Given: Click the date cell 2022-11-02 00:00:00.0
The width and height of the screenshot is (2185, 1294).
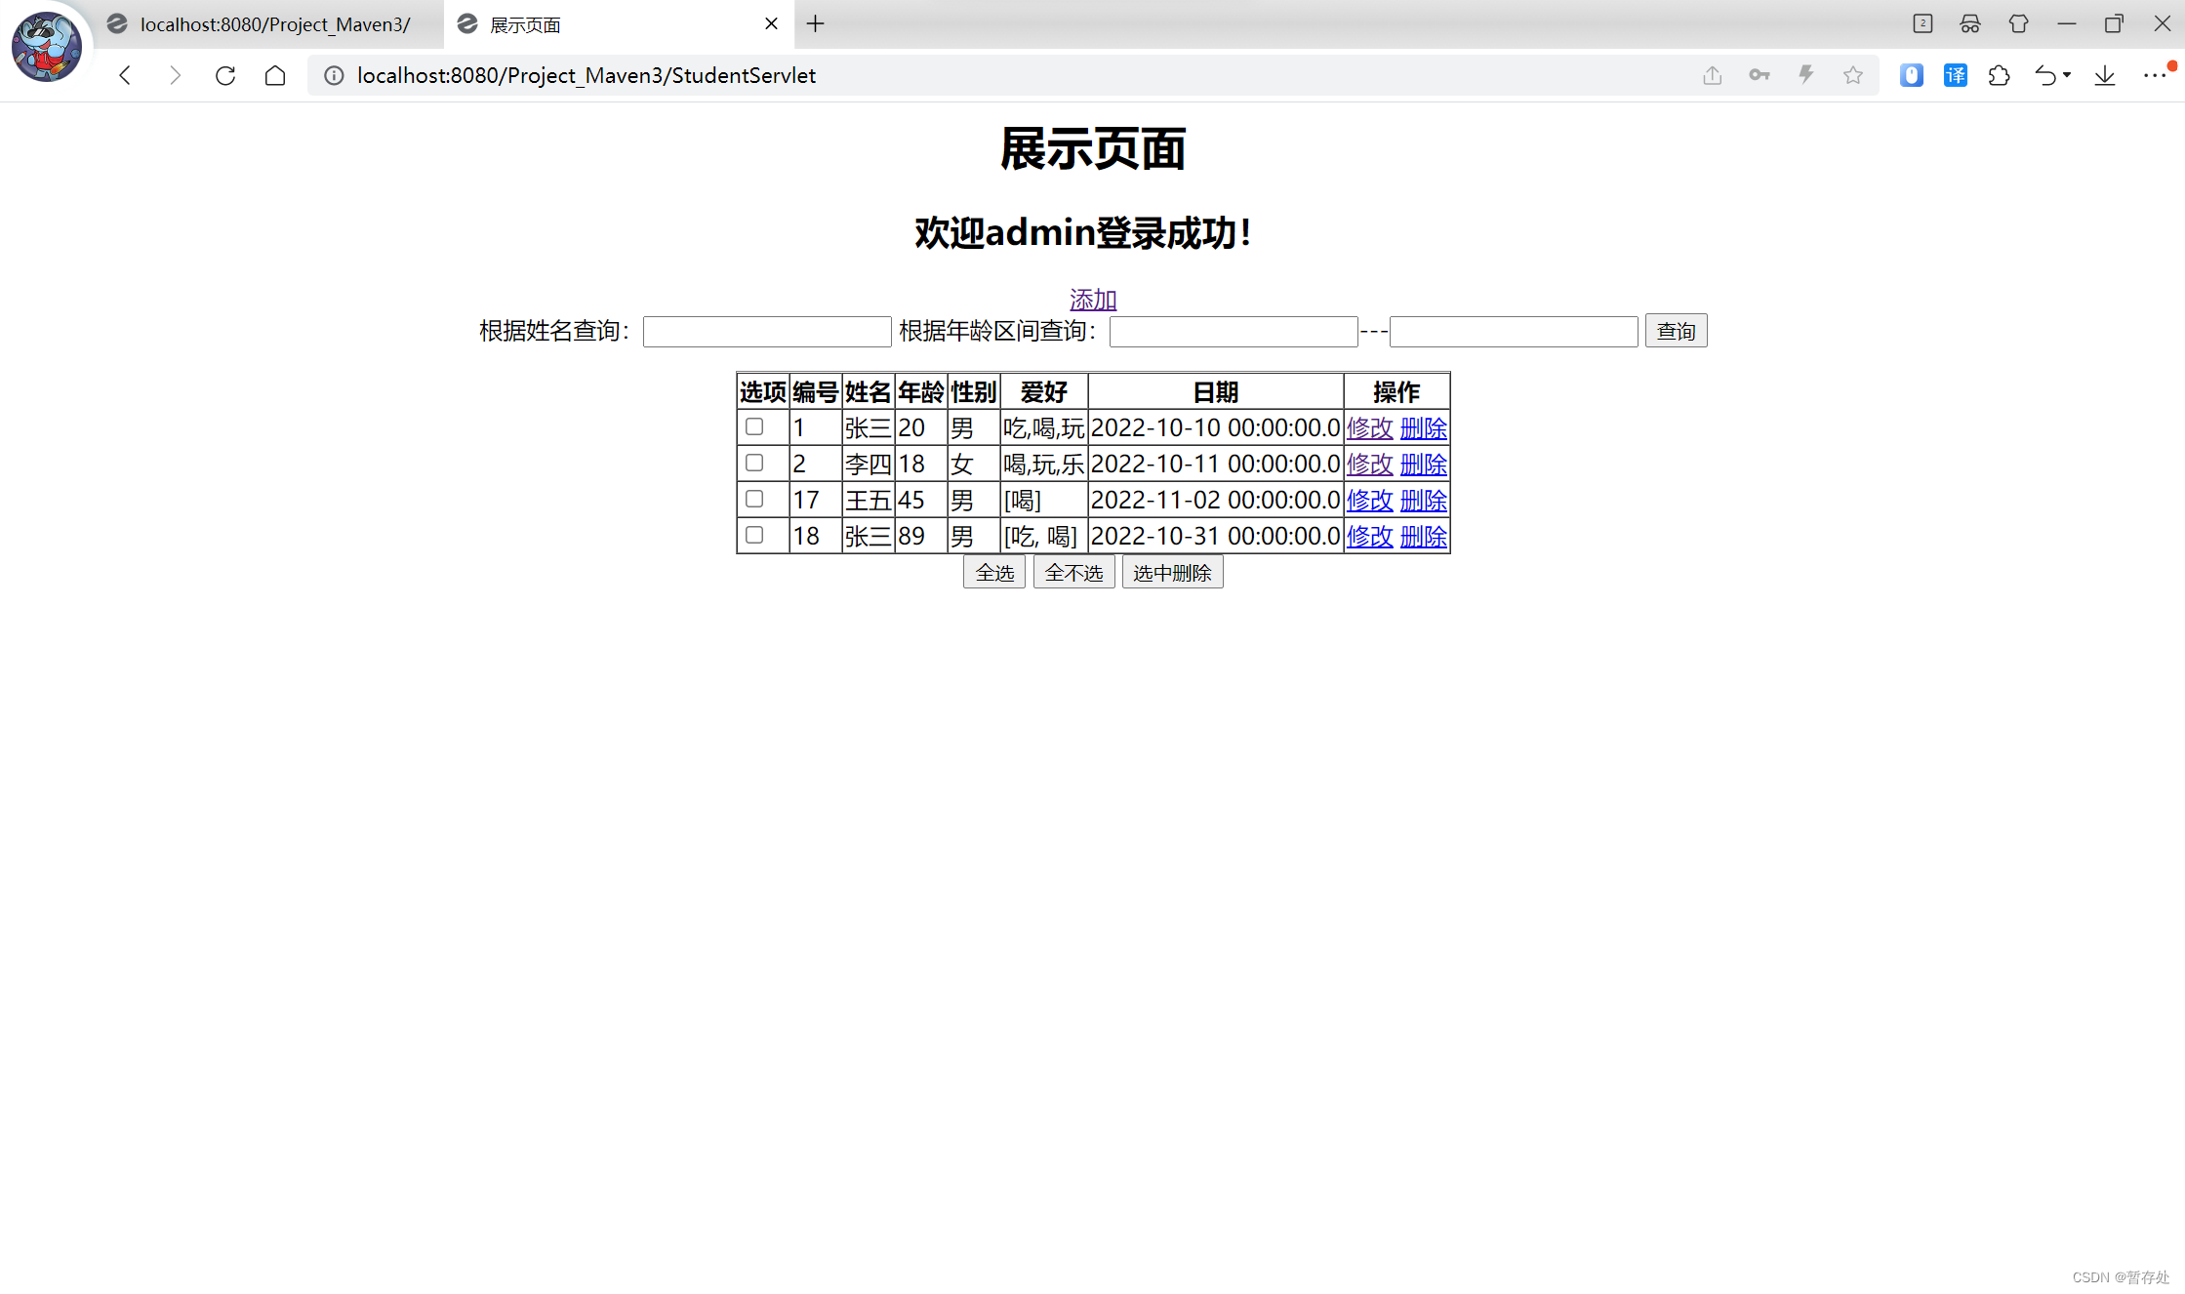Looking at the screenshot, I should pos(1215,500).
